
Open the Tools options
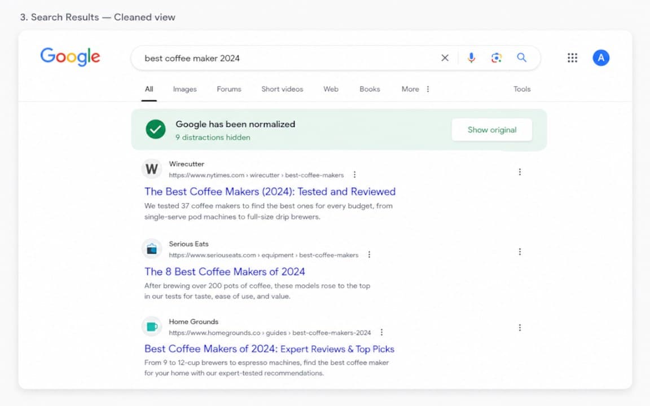tap(522, 89)
